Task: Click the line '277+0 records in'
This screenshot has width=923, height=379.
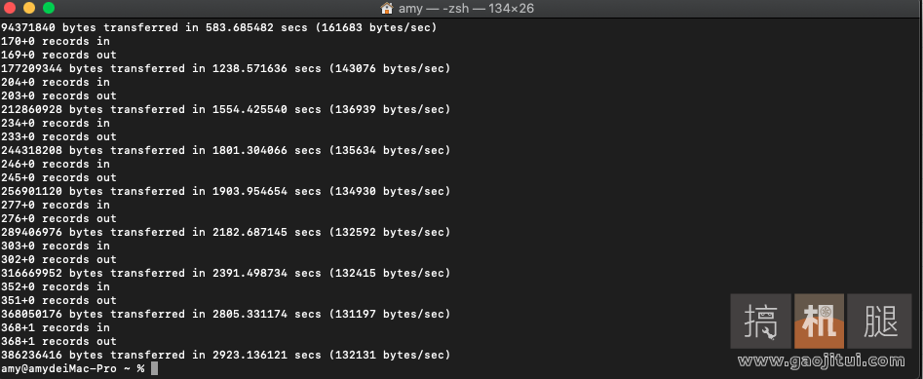Action: coord(56,205)
